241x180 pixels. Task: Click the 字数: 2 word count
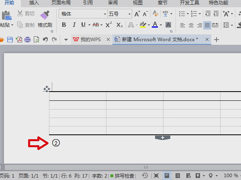100,176
